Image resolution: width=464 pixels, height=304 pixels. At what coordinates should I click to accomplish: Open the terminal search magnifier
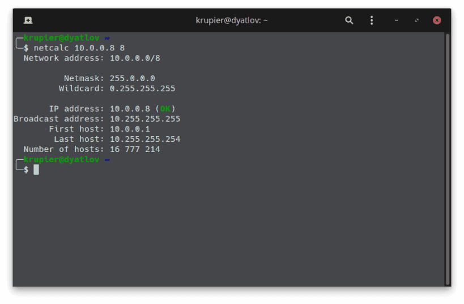(349, 20)
